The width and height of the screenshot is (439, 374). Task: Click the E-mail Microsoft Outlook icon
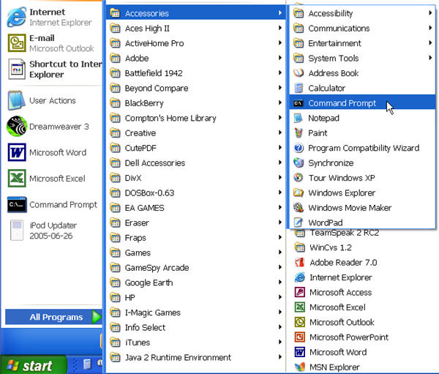(17, 43)
